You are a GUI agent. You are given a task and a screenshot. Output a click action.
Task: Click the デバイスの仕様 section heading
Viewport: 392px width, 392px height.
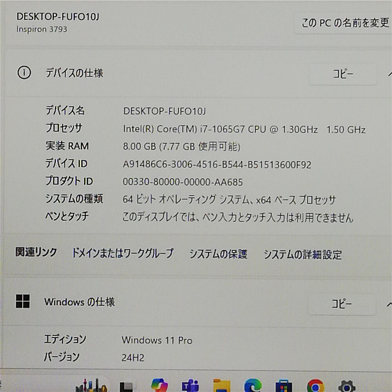(x=74, y=73)
